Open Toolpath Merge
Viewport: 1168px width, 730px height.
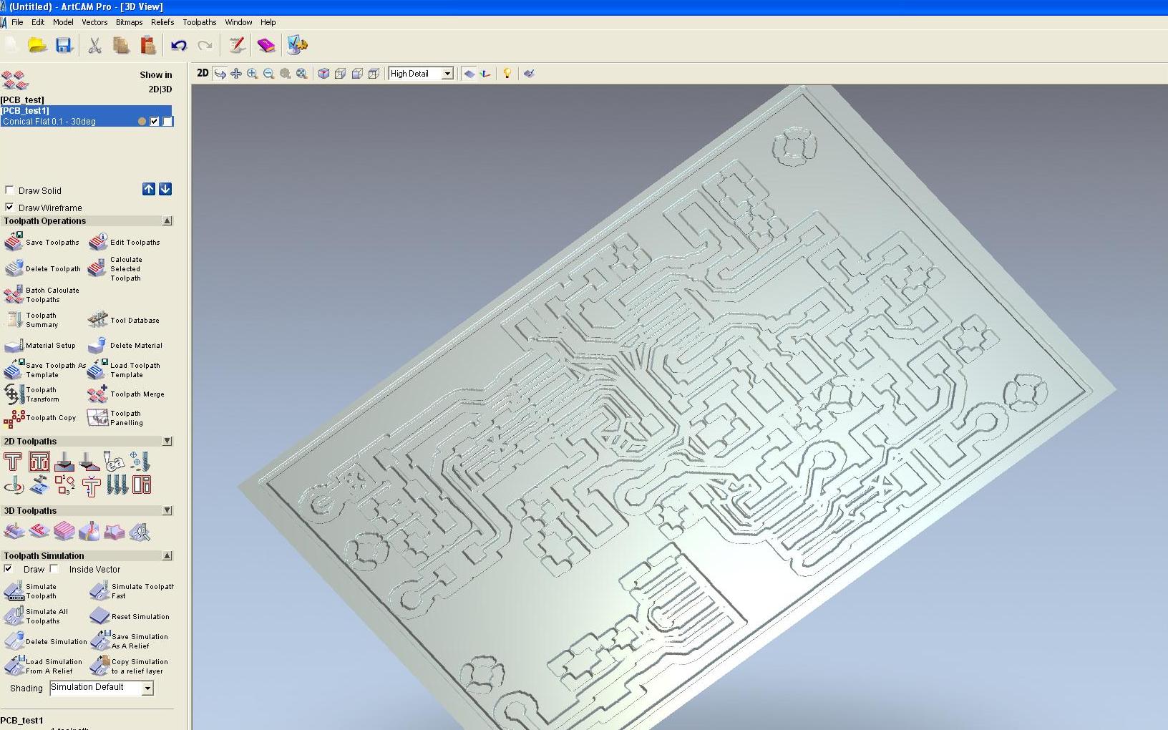126,394
